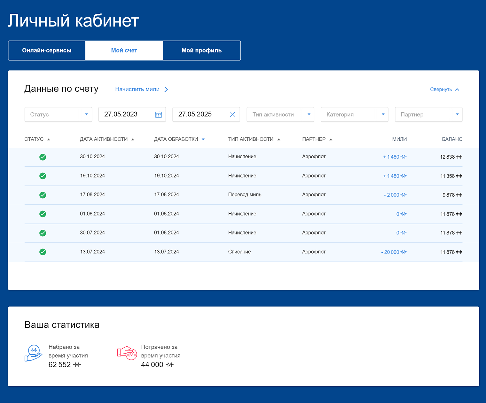Open the Тип активности filter dropdown
The width and height of the screenshot is (486, 403).
pyautogui.click(x=280, y=115)
